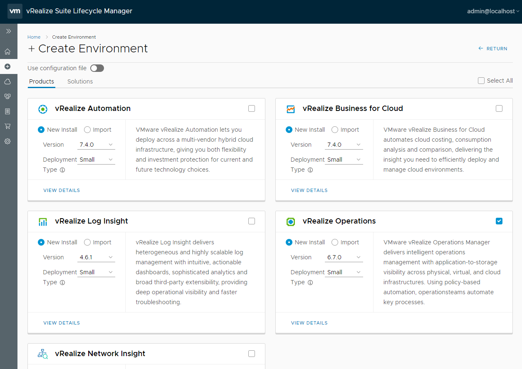The image size is (522, 369).
Task: Check the vRealize Business for Cloud checkbox
Action: pos(499,108)
